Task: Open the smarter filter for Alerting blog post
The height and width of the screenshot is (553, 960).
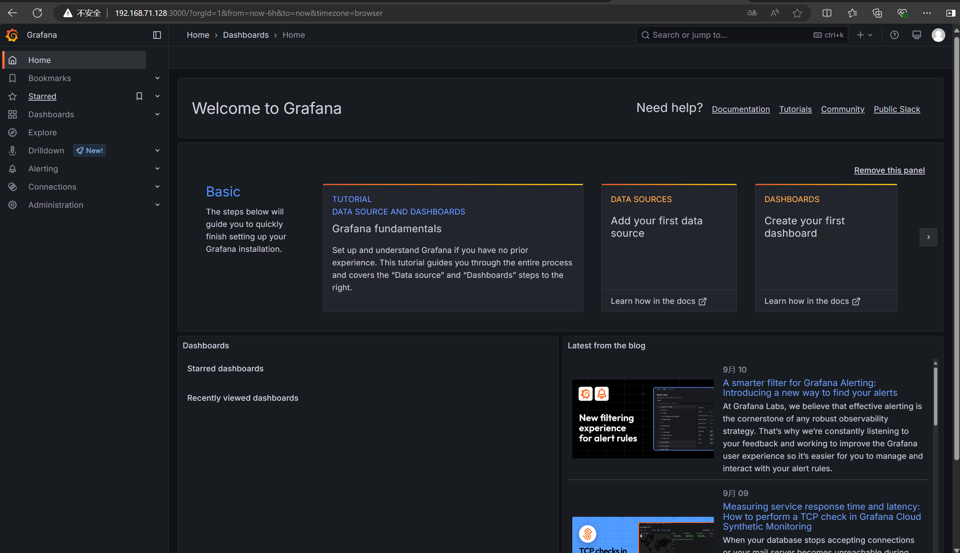Action: (x=810, y=388)
